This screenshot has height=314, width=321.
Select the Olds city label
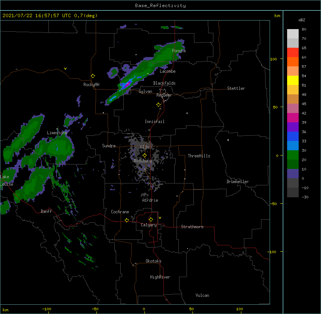(x=144, y=147)
